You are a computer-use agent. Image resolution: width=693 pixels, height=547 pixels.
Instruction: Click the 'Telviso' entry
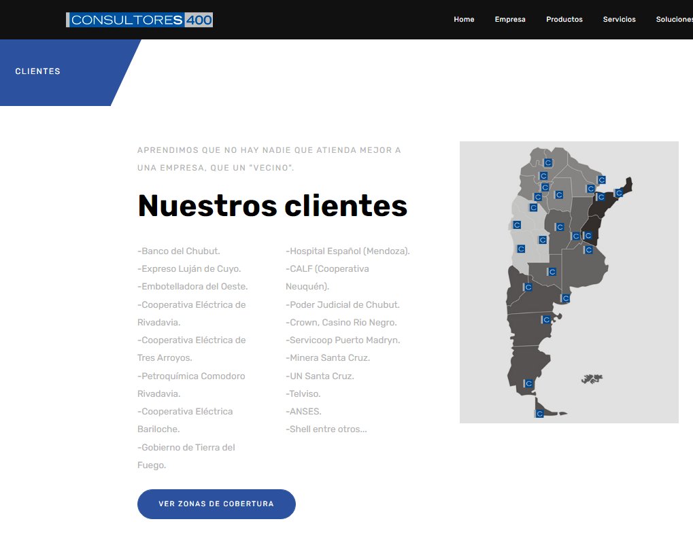[x=303, y=393]
